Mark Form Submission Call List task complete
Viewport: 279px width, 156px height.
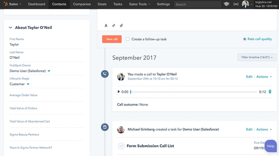click(x=121, y=146)
